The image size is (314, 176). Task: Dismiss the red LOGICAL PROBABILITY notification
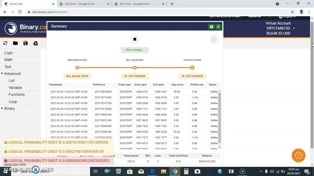click(58, 161)
